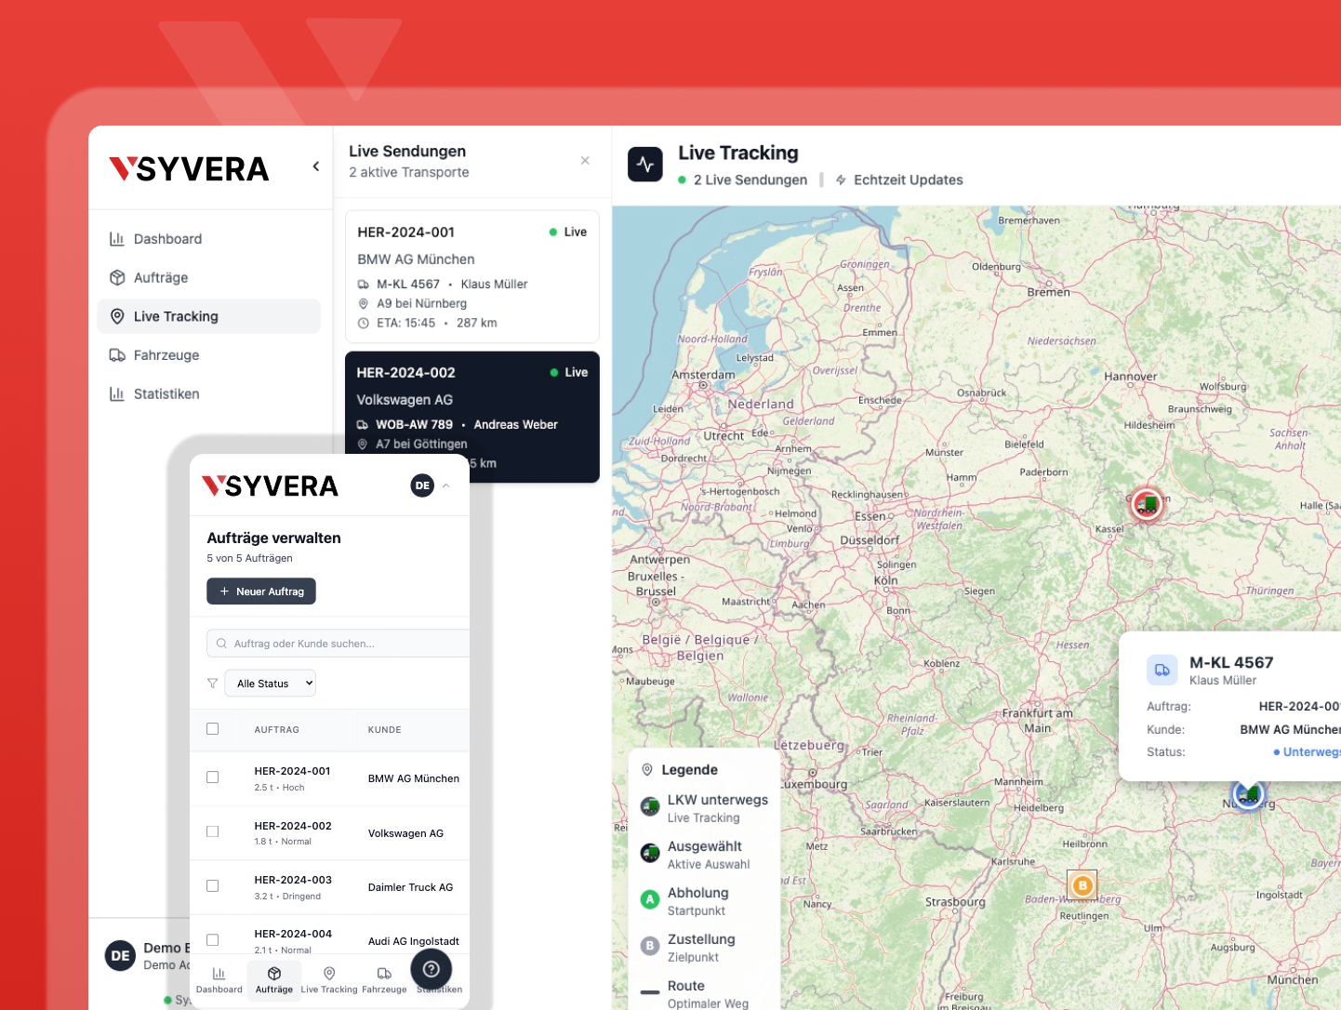Viewport: 1341px width, 1010px height.
Task: Click the Live Tracking pulse icon in header
Action: pos(645,165)
